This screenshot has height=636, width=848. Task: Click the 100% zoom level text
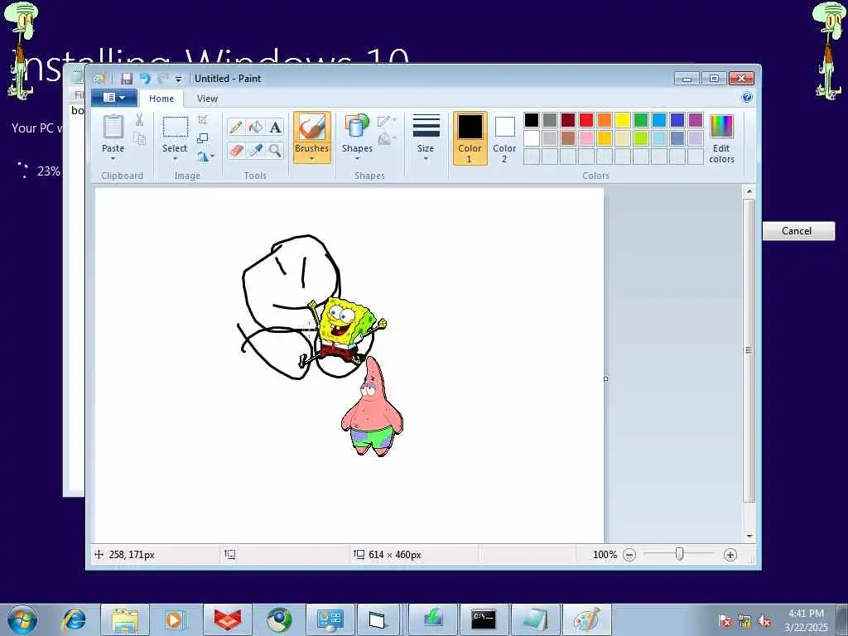pos(605,555)
